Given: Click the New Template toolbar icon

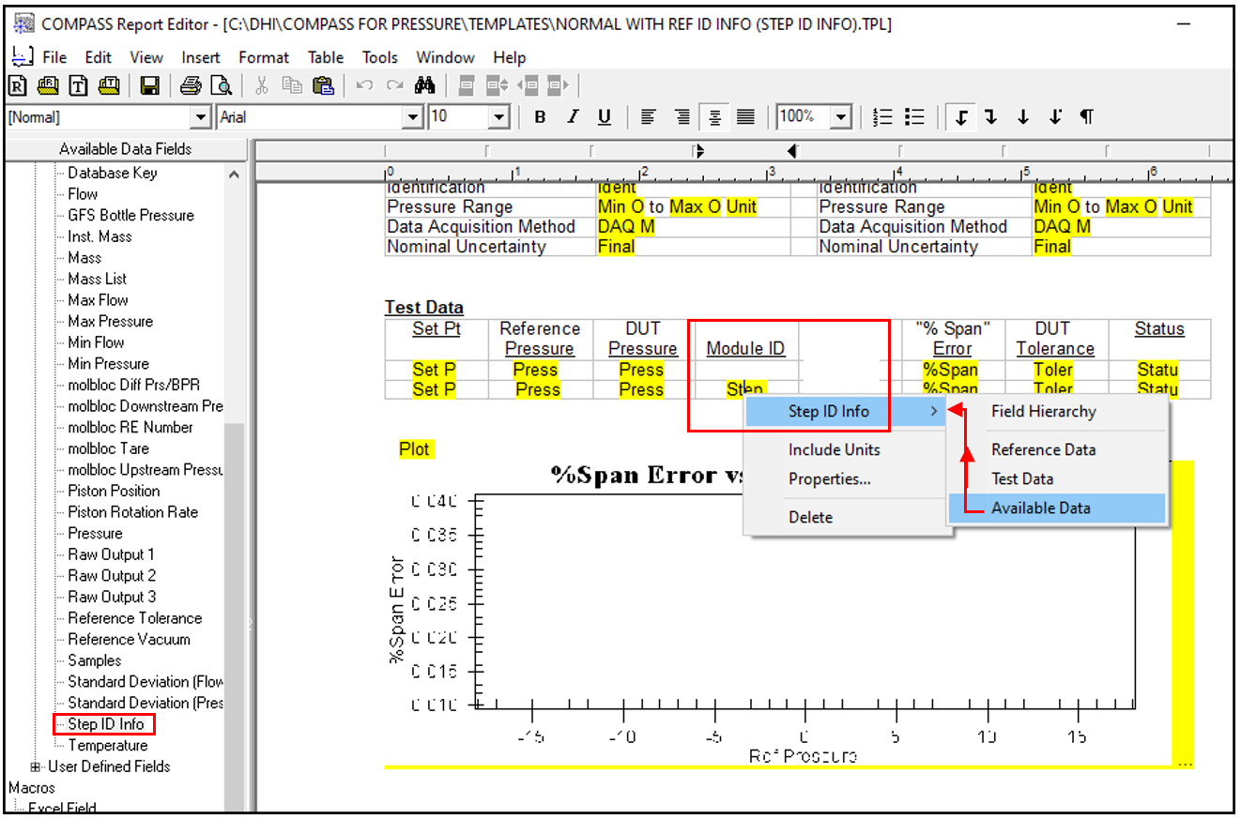Looking at the screenshot, I should coord(79,86).
